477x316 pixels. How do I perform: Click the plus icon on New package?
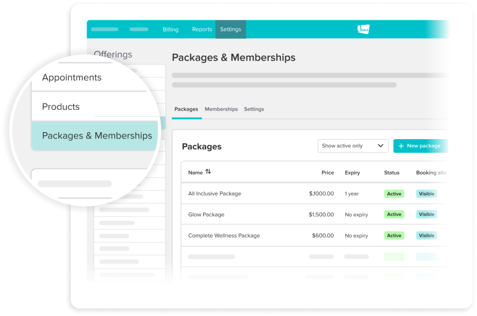pos(401,146)
